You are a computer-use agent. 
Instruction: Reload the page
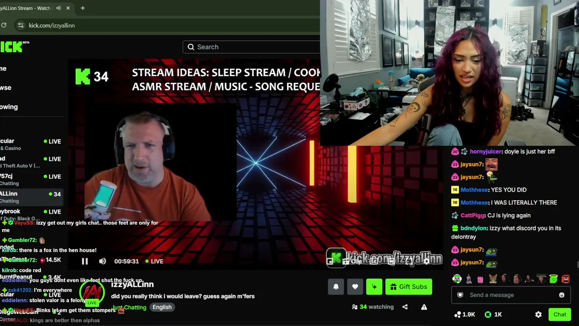[x=4, y=25]
